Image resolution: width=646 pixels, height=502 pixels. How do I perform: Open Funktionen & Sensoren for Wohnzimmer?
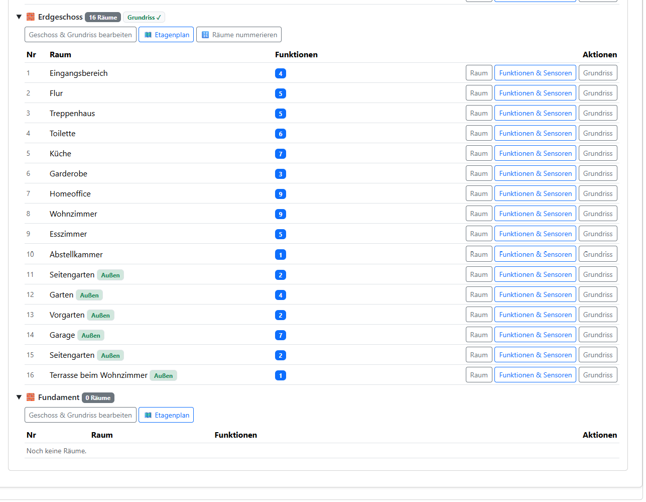tap(535, 214)
